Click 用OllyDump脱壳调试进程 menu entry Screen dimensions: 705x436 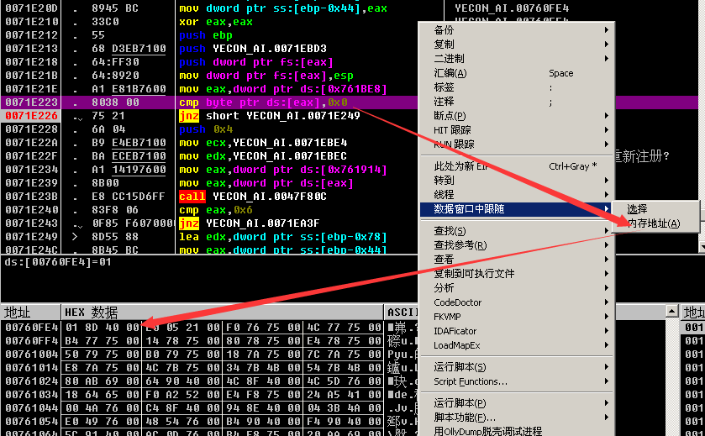487,431
